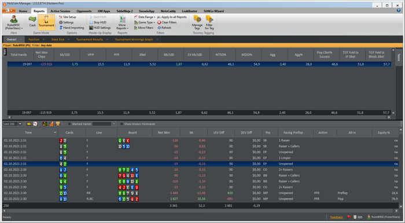This screenshot has width=405, height=223.
Task: Open Site Setup options
Action: [x=68, y=17]
